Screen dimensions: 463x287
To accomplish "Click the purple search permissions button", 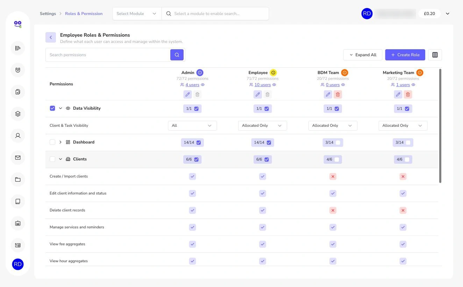I will click(177, 55).
